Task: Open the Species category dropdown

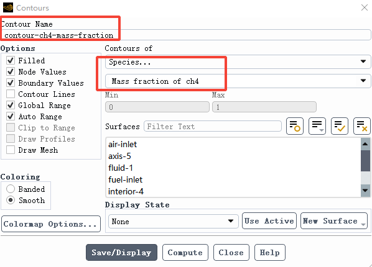Action: coord(238,62)
